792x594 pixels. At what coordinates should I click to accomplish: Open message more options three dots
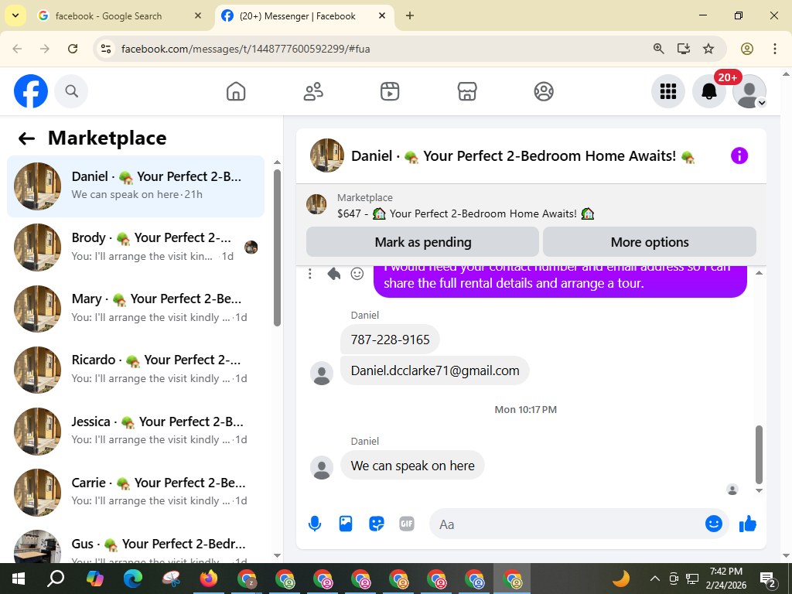[310, 274]
